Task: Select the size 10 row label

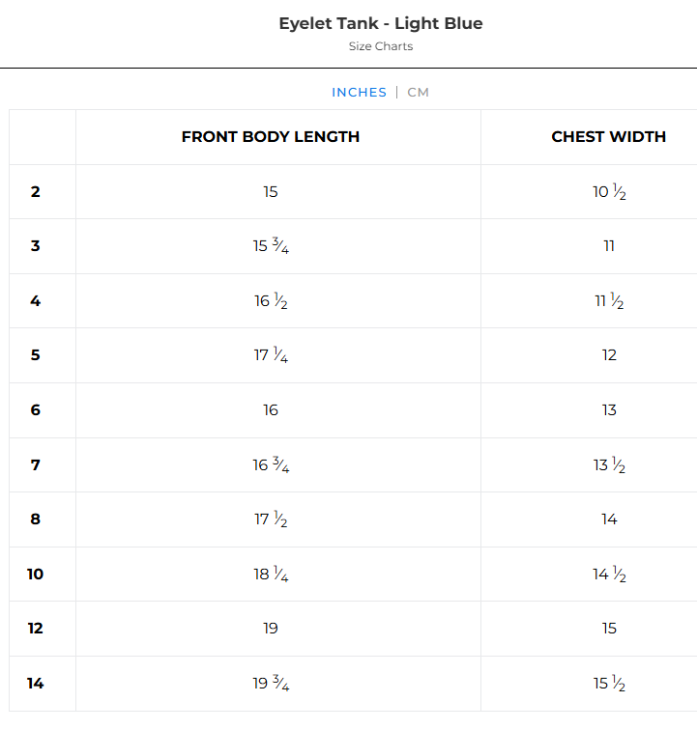Action: click(36, 575)
